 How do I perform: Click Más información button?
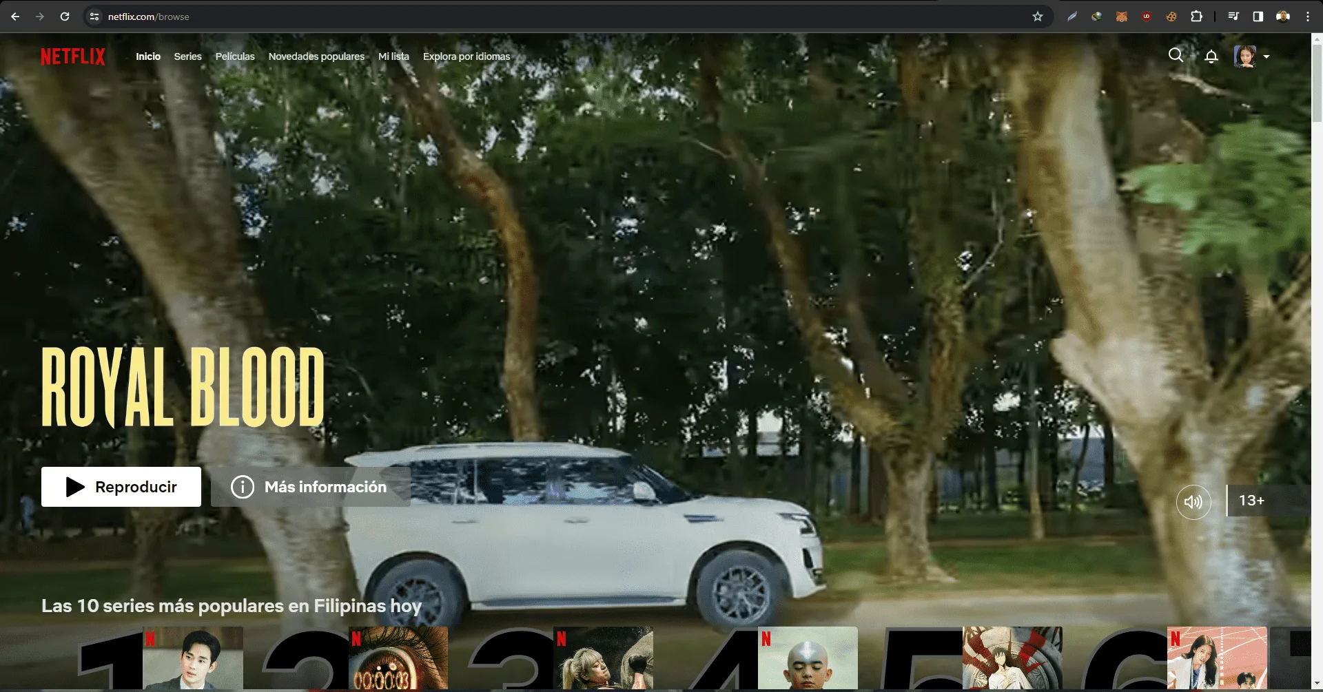[311, 487]
